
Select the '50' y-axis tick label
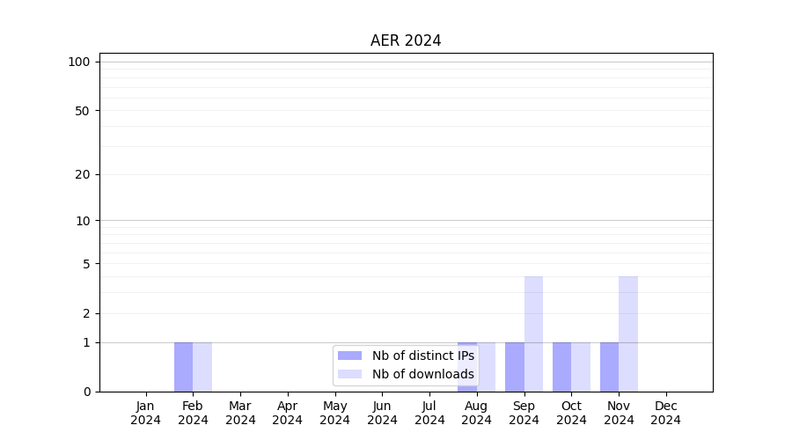(83, 111)
